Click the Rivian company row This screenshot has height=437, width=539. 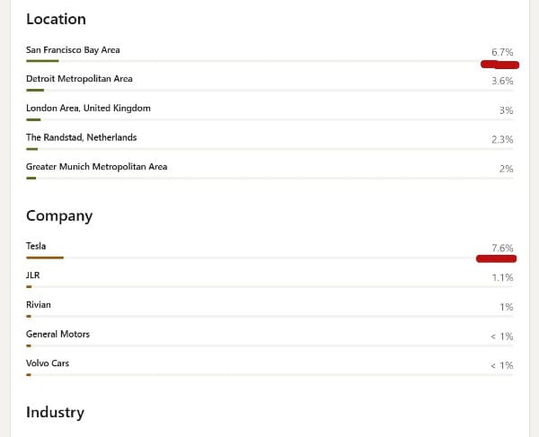pyautogui.click(x=269, y=309)
